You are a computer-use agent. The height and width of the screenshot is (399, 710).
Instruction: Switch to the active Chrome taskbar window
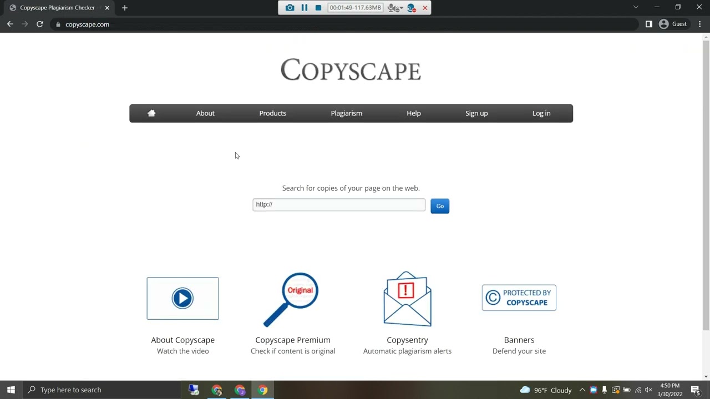pyautogui.click(x=263, y=390)
